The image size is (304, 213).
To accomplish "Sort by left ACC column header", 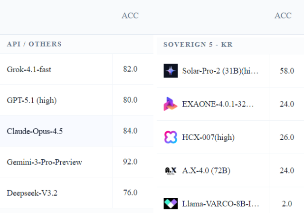I will [x=130, y=16].
